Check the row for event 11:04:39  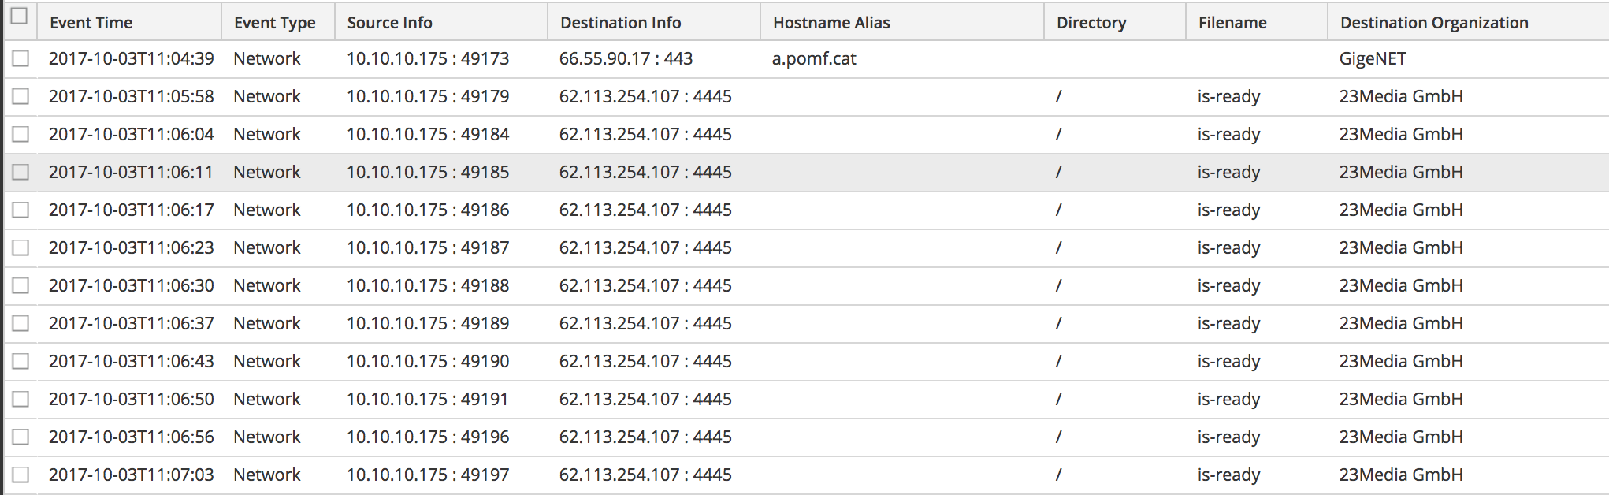click(20, 59)
